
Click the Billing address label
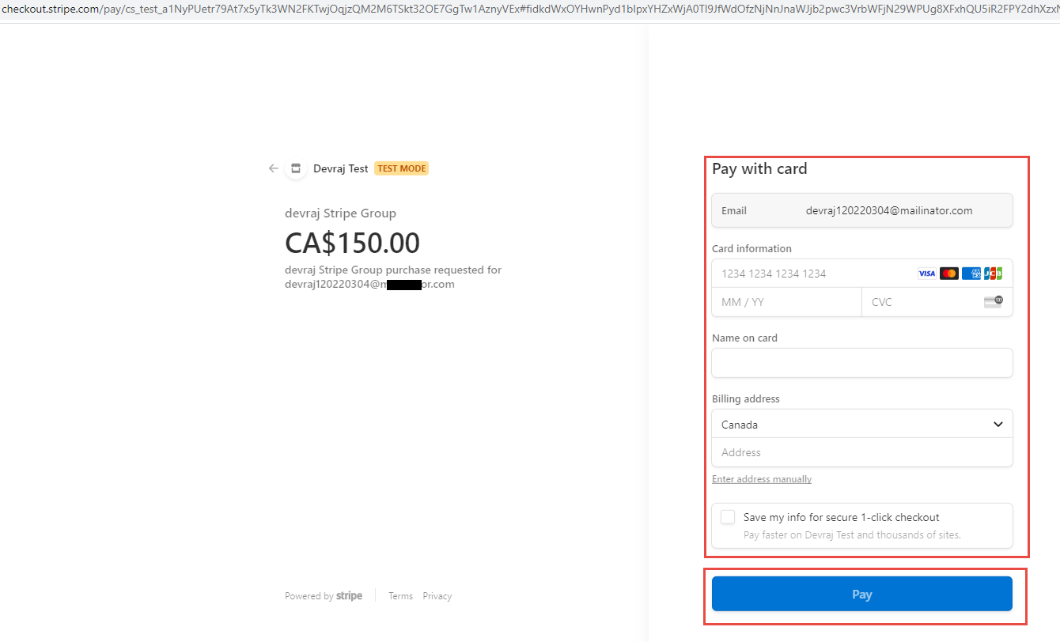(x=745, y=398)
